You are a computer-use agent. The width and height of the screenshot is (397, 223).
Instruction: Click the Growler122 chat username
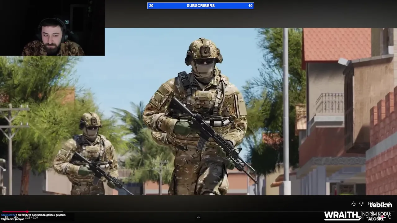[x=8, y=215]
